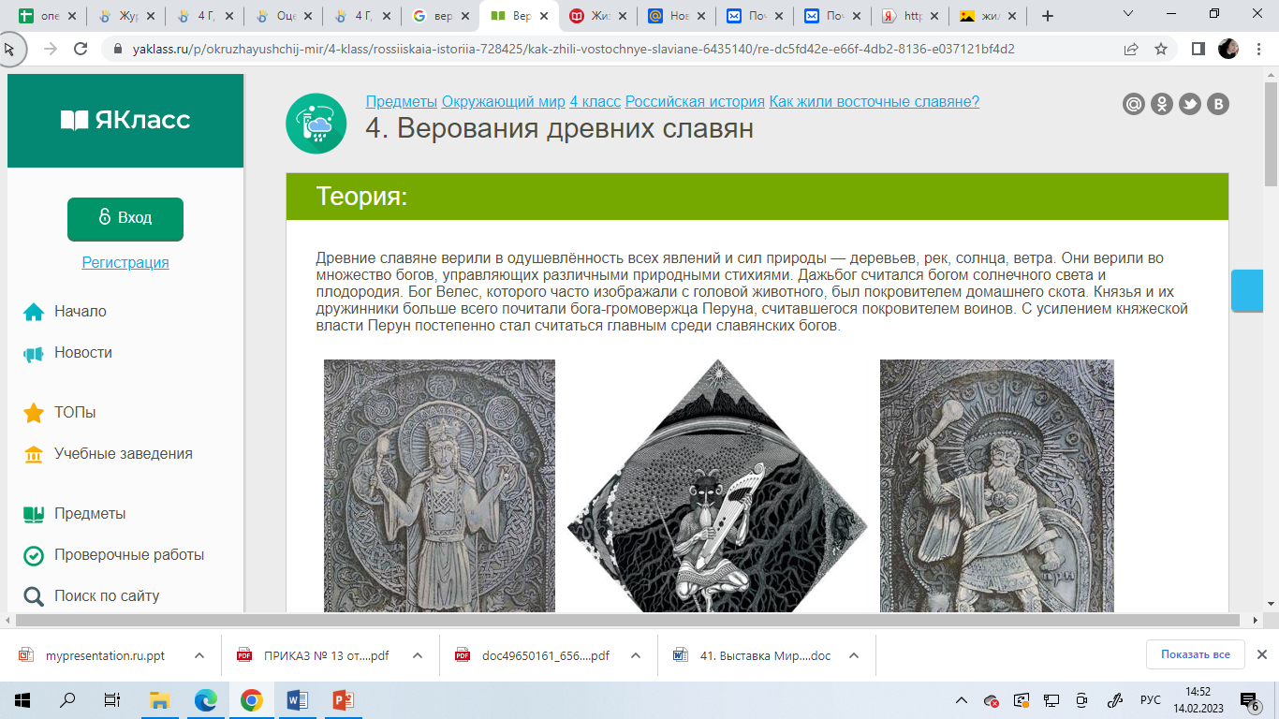Go forward with the browser arrow
Image resolution: width=1279 pixels, height=719 pixels.
[50, 49]
